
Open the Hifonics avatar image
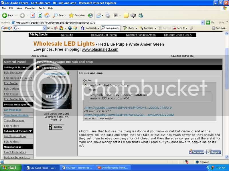pos(57,96)
